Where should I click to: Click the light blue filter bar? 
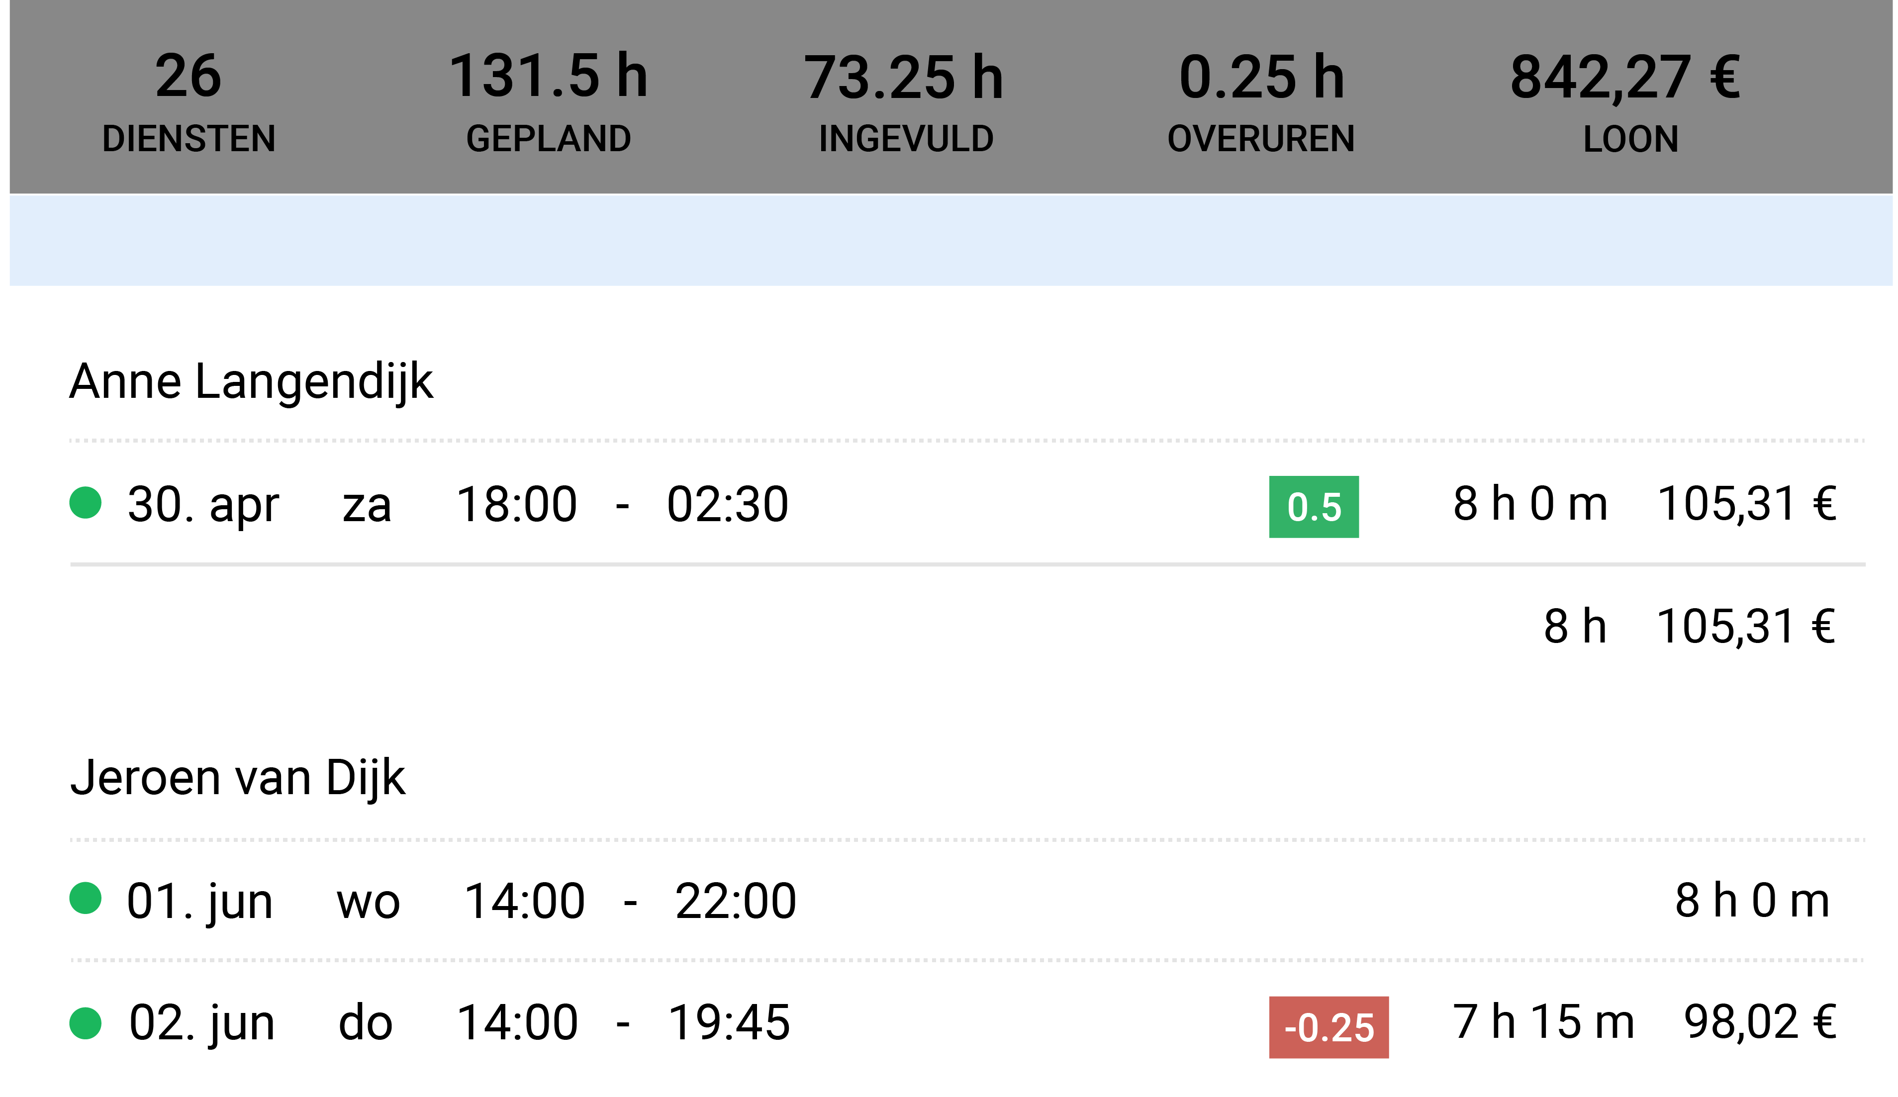[950, 240]
